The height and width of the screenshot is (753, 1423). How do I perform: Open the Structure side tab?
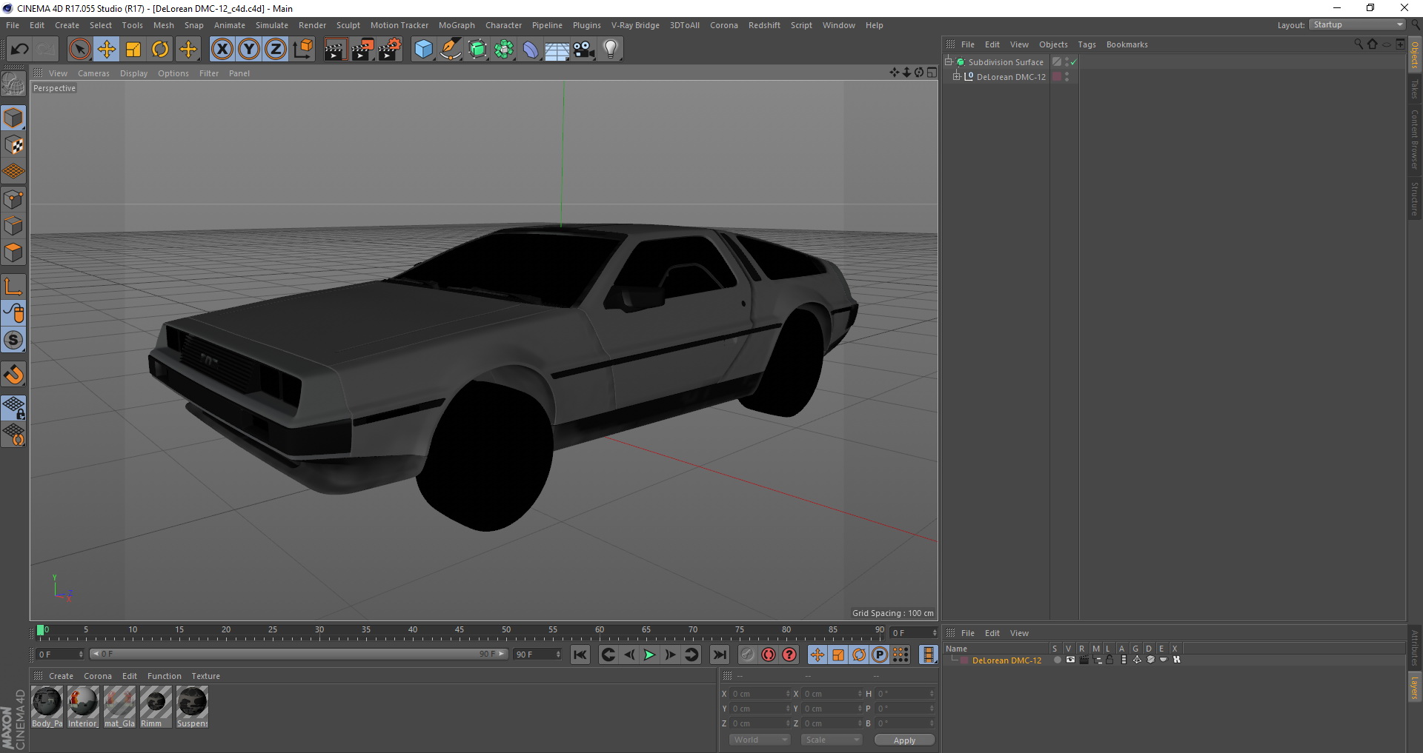tap(1415, 198)
